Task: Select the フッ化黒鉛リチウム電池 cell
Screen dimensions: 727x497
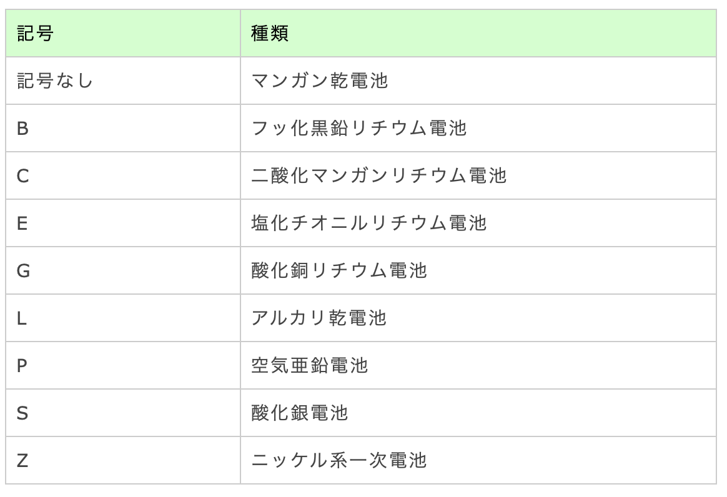Action: (x=359, y=128)
